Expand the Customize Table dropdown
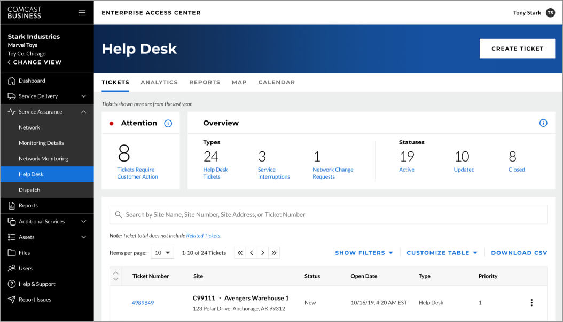This screenshot has height=322, width=563. point(442,253)
